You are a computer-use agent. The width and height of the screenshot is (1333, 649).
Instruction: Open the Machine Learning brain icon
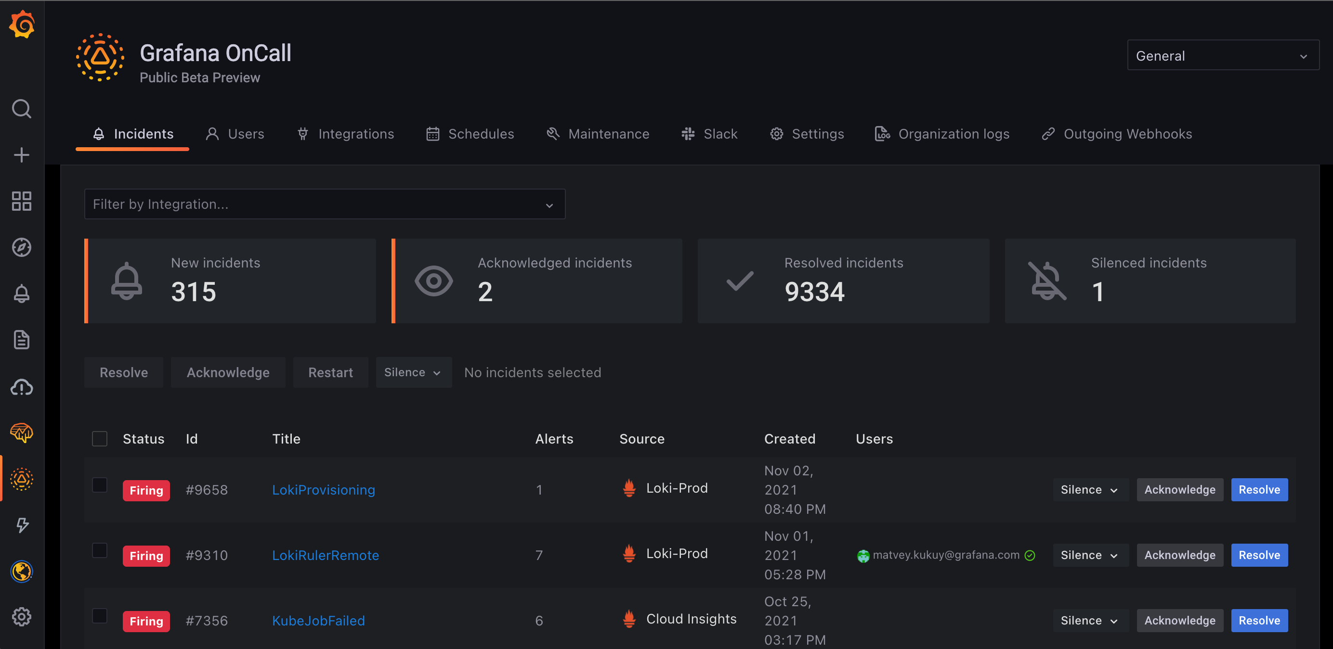(x=22, y=433)
